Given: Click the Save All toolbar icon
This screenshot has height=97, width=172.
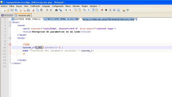Looking at the screenshot, I should click(x=16, y=10).
